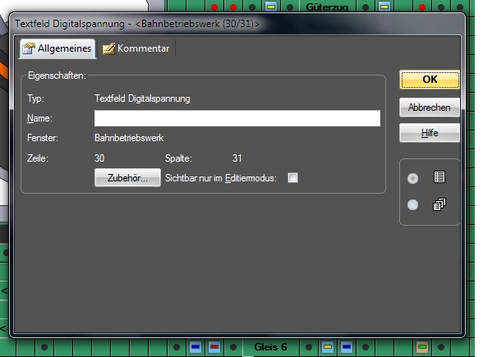Image resolution: width=497 pixels, height=357 pixels.
Task: Click the notepad icon on Kommentar tab
Action: click(x=108, y=49)
